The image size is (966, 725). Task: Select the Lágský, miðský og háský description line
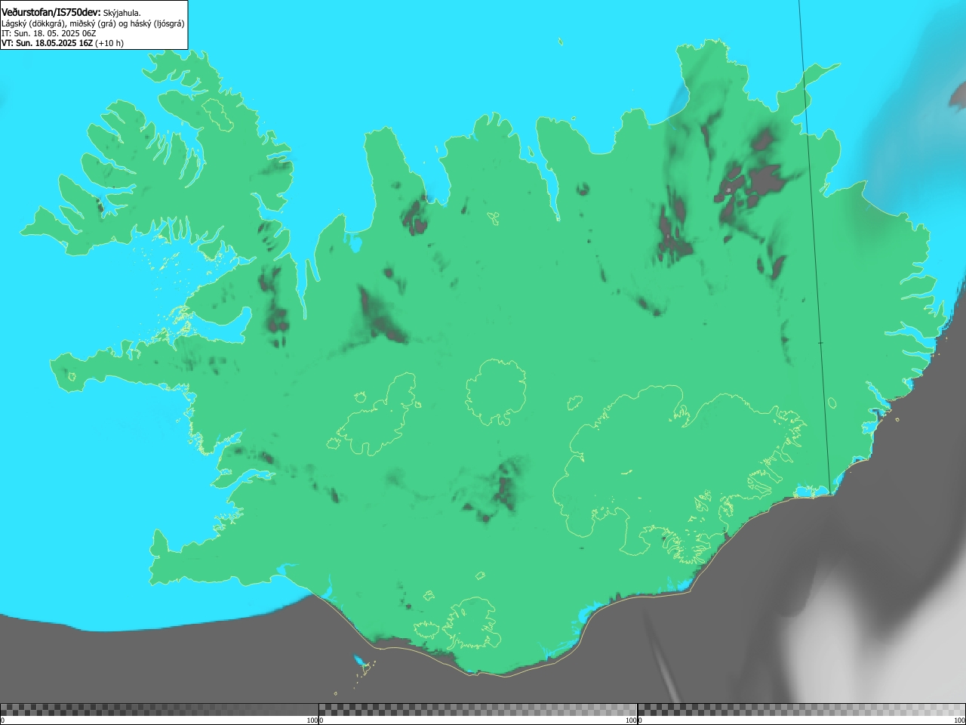coord(93,23)
